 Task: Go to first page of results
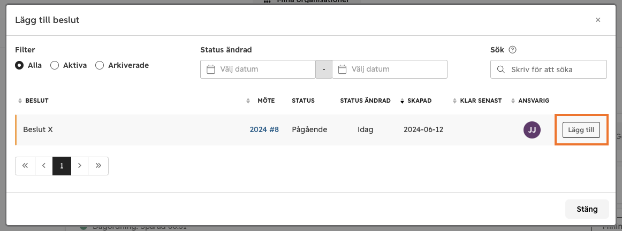[x=25, y=166]
